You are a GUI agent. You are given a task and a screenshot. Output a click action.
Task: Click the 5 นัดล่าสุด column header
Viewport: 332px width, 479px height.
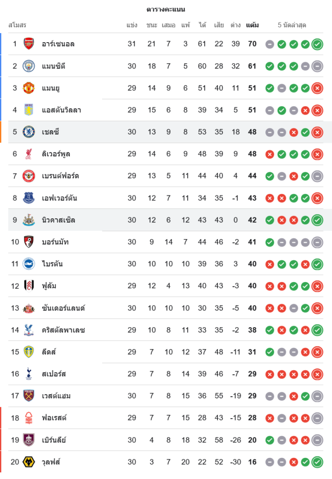coord(292,25)
